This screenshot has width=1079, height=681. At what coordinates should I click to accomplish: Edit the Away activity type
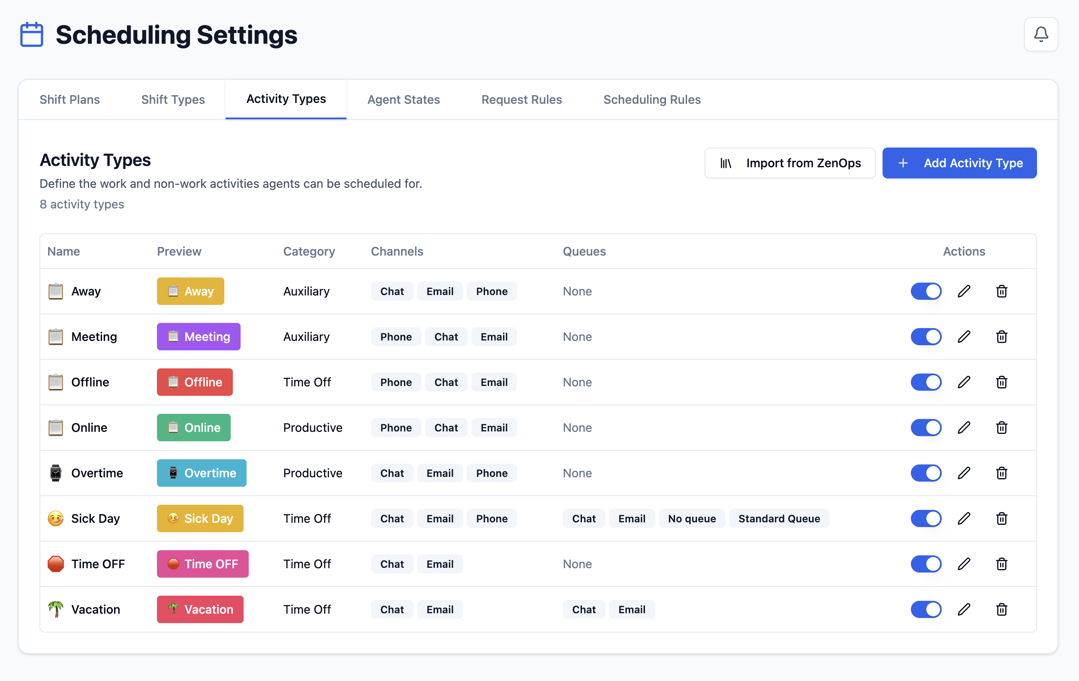964,291
